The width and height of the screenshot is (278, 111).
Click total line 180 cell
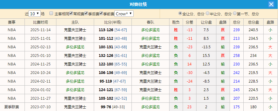[x=253, y=107]
